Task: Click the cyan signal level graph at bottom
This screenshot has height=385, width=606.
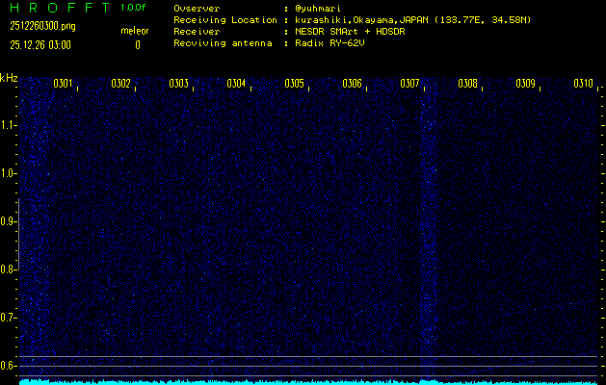Action: (x=308, y=382)
